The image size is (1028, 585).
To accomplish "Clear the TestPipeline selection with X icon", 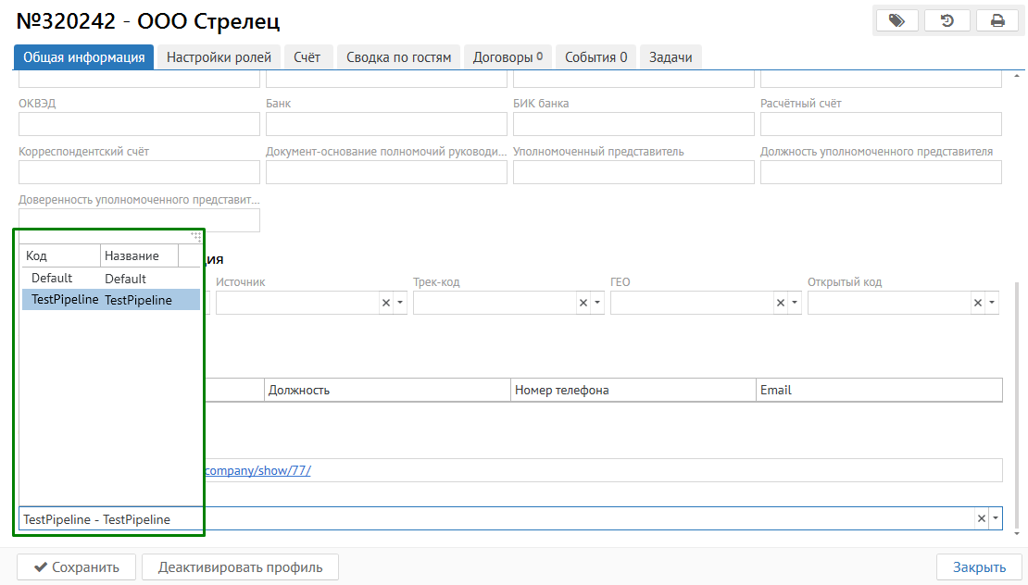I will [x=982, y=518].
